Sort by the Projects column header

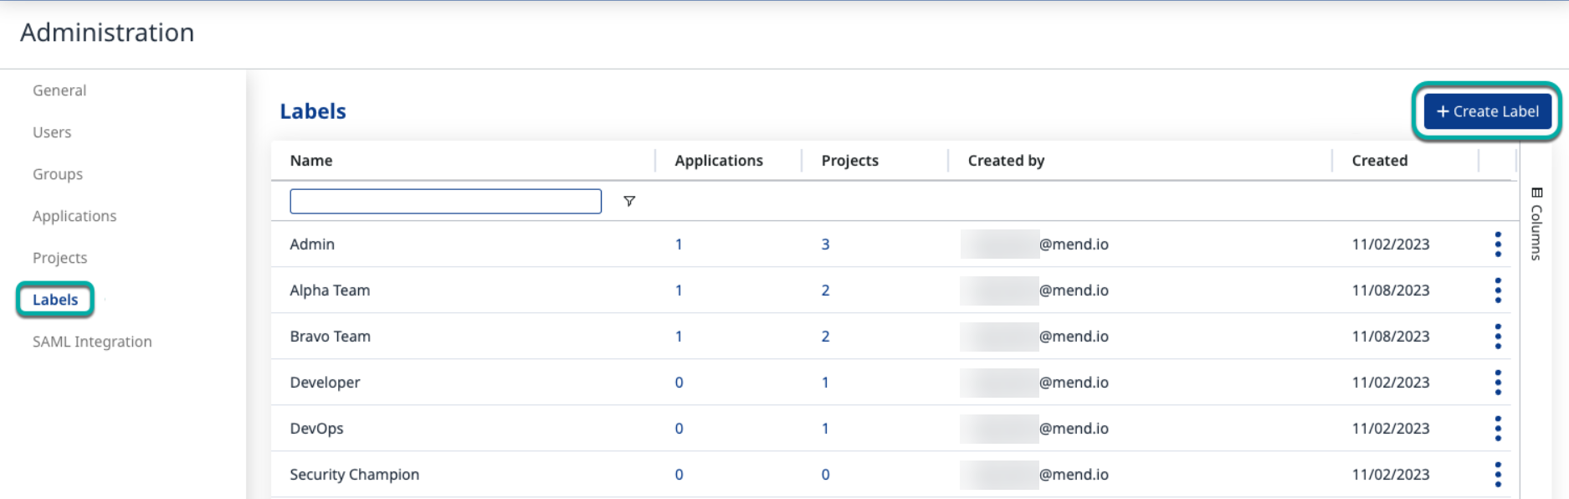(x=850, y=161)
